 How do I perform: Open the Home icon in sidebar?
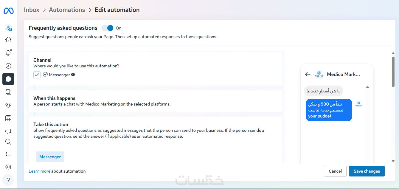[8, 40]
